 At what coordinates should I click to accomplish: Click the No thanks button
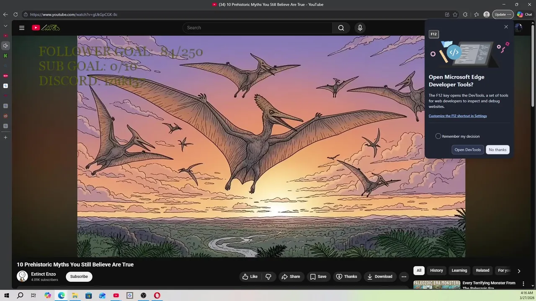pos(497,150)
